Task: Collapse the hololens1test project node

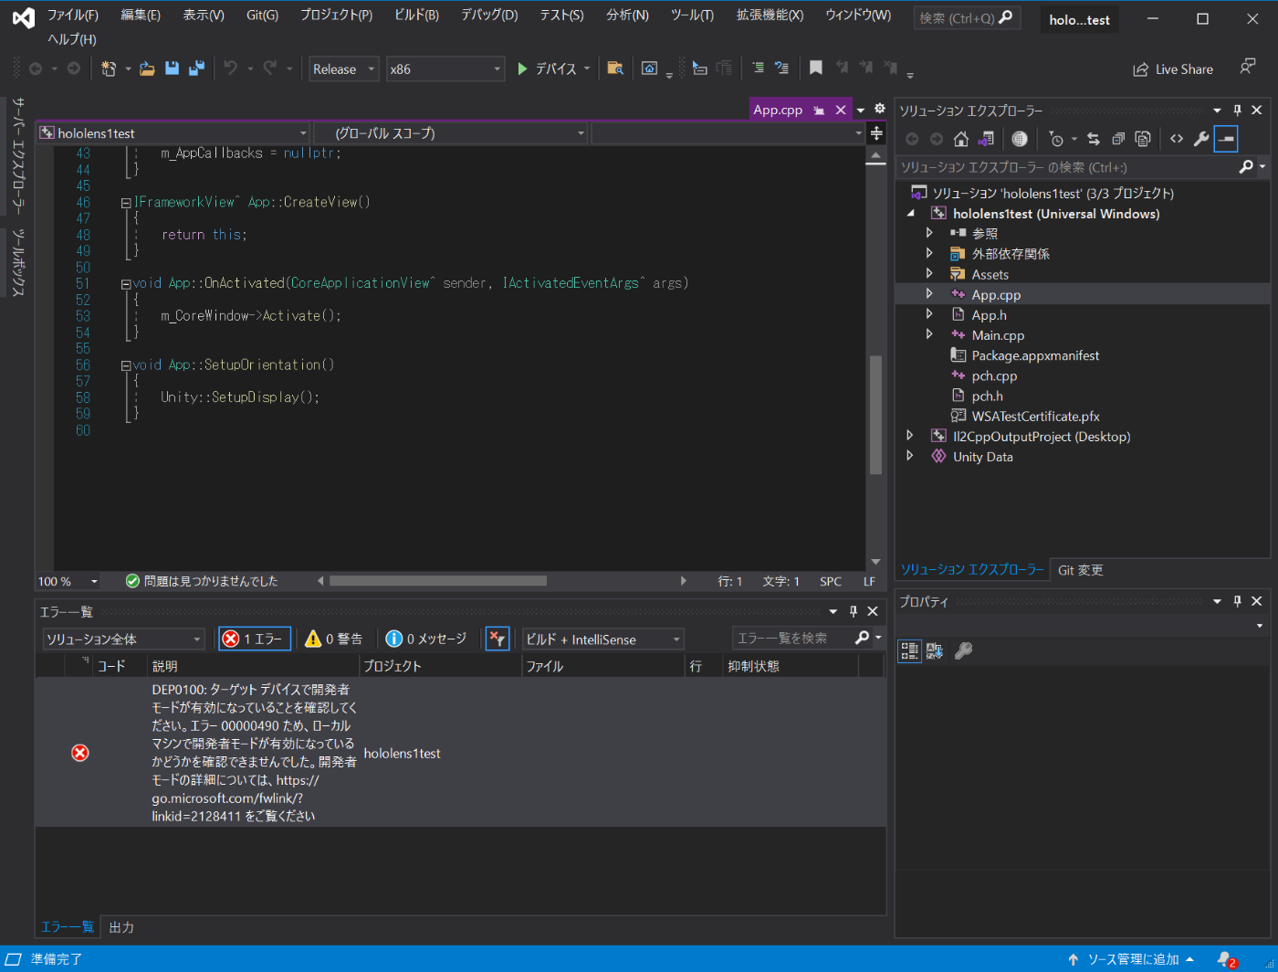Action: [x=910, y=213]
